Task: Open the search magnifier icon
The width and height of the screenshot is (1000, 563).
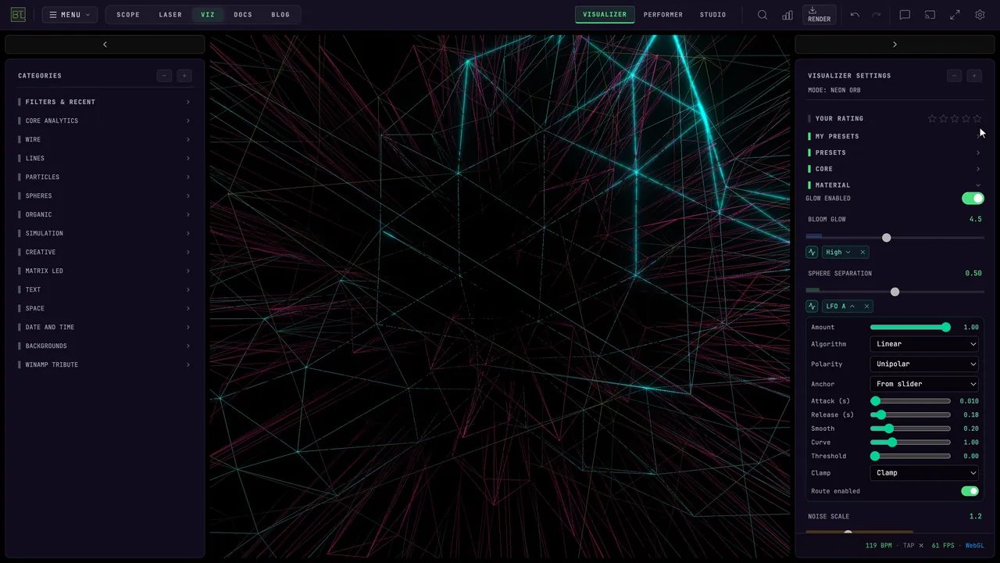Action: pos(762,15)
